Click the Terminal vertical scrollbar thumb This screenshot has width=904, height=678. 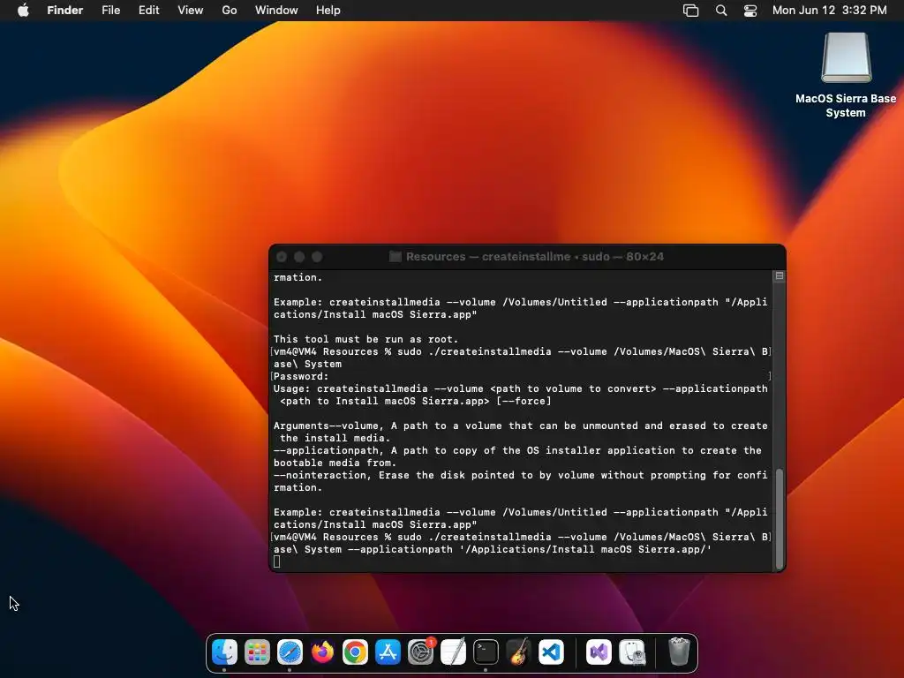[780, 518]
